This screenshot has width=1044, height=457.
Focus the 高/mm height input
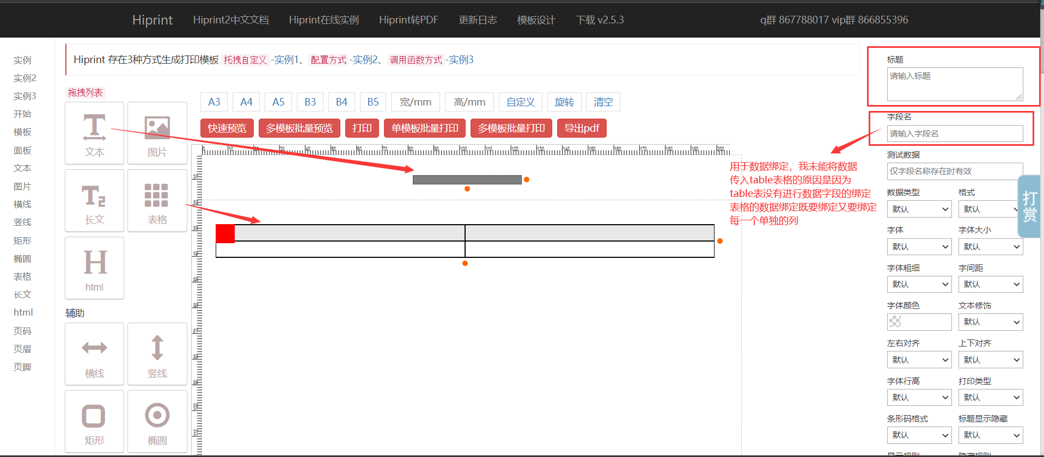469,102
